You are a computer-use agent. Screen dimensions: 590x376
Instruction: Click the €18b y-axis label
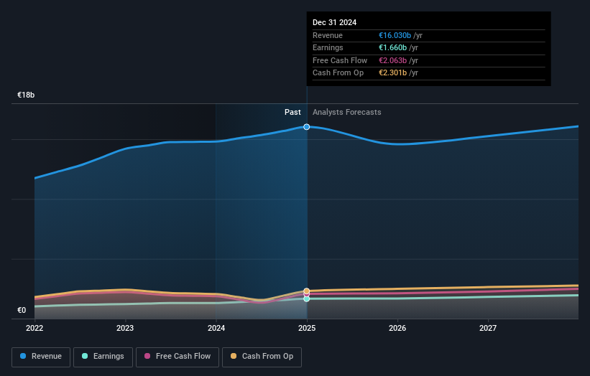coord(26,95)
